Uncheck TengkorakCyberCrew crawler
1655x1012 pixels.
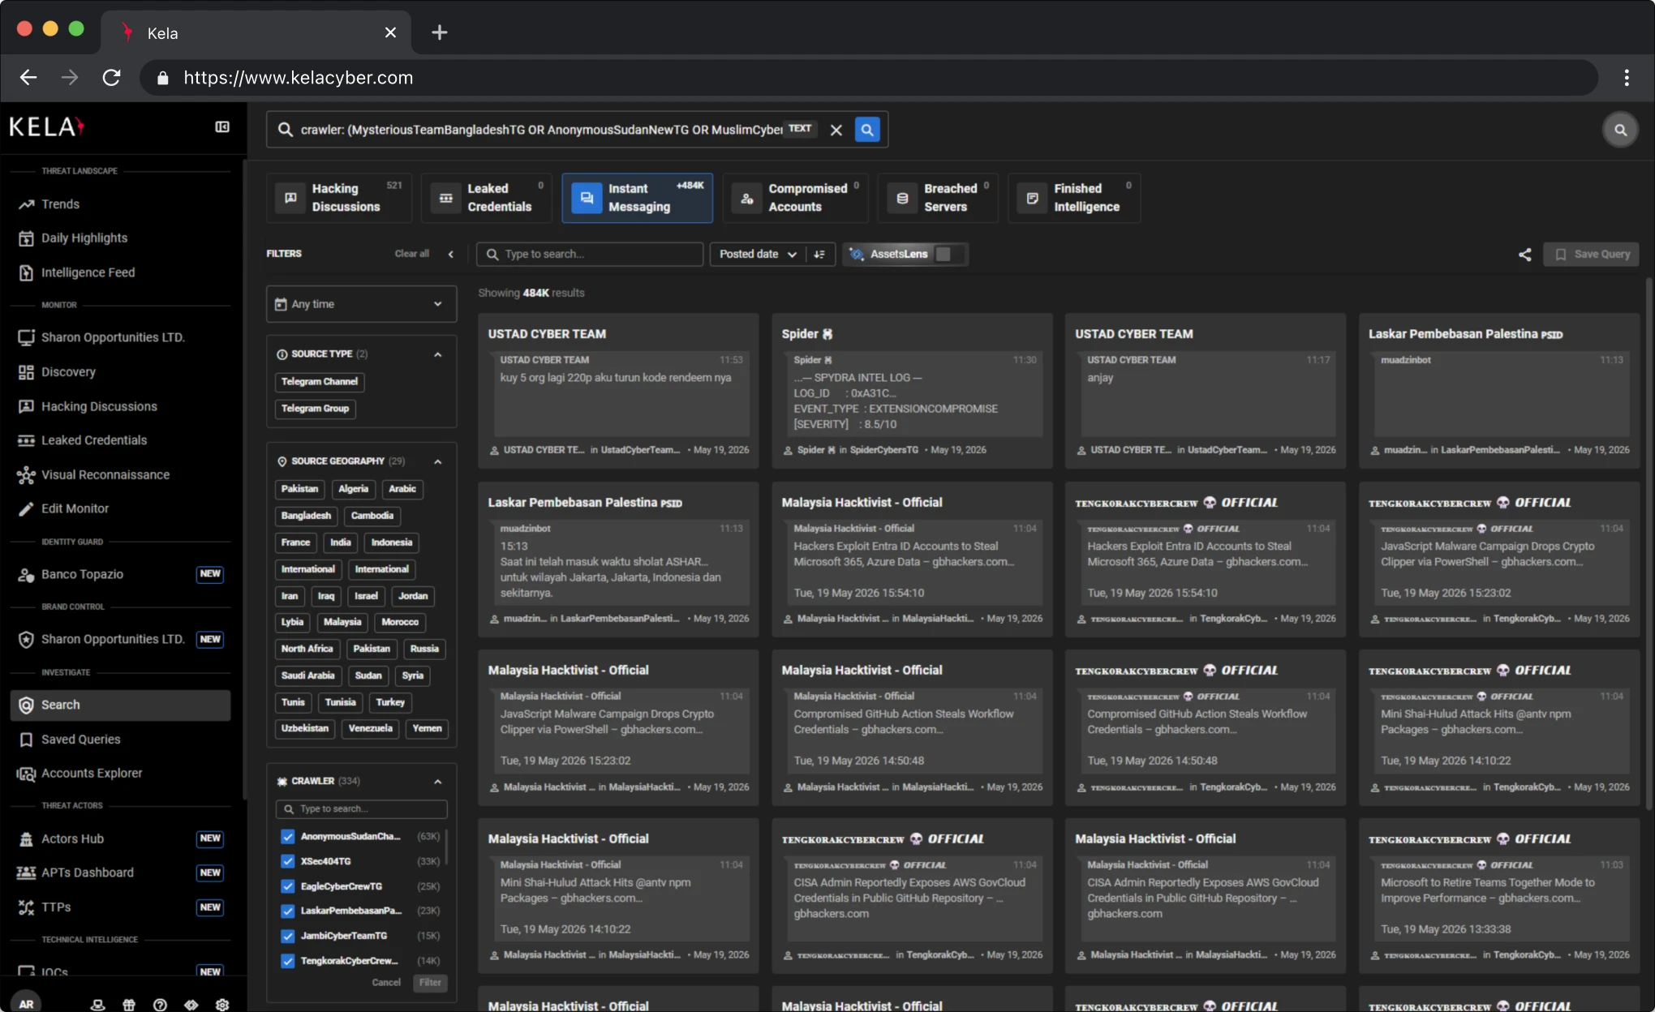[x=287, y=962]
